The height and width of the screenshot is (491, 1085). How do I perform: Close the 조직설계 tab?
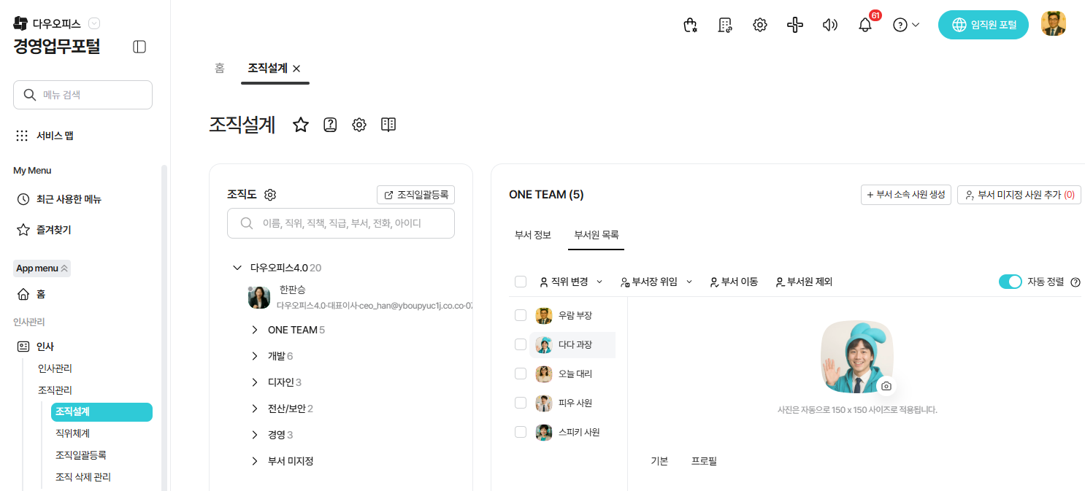point(296,69)
